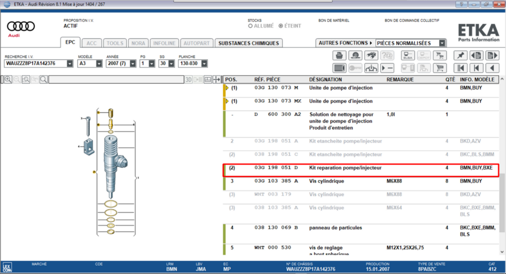506x274 pixels.
Task: Open the ANNÉE 2007 dropdown
Action: click(132, 63)
